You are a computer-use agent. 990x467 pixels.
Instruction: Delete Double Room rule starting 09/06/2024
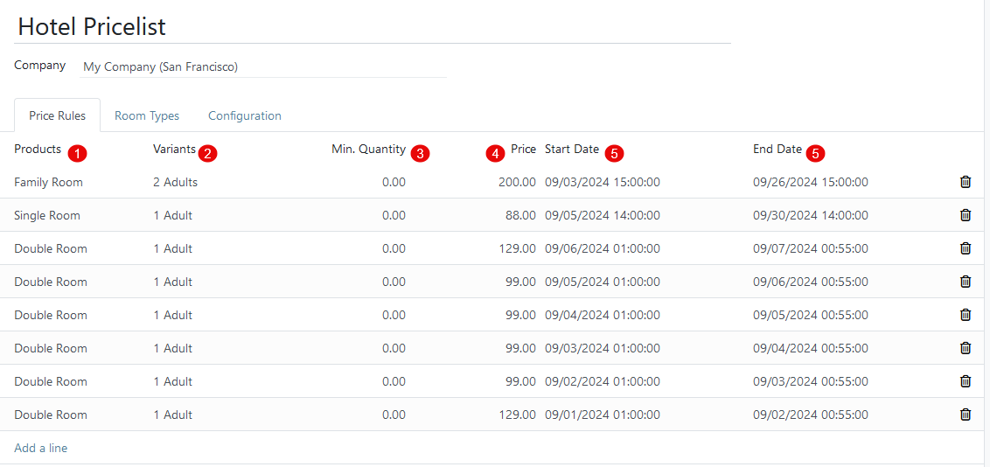click(966, 248)
